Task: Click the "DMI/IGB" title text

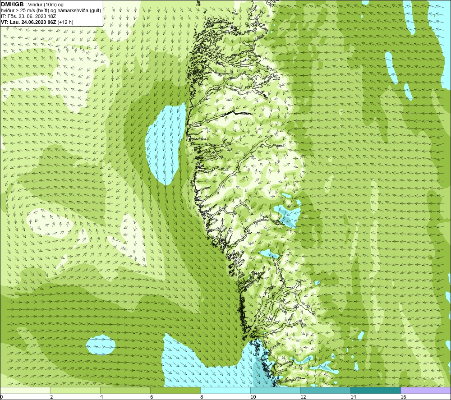Action: (12, 5)
